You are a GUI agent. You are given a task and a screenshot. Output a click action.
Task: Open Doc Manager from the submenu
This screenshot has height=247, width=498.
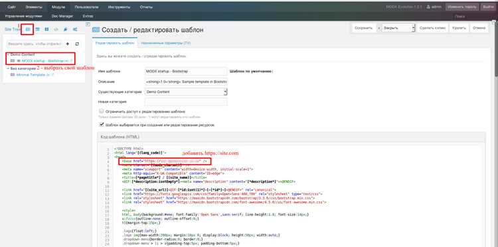pos(62,16)
